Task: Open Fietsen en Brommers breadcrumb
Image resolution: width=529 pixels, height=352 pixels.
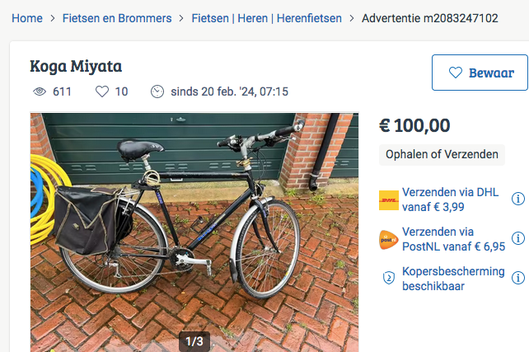Action: [117, 18]
